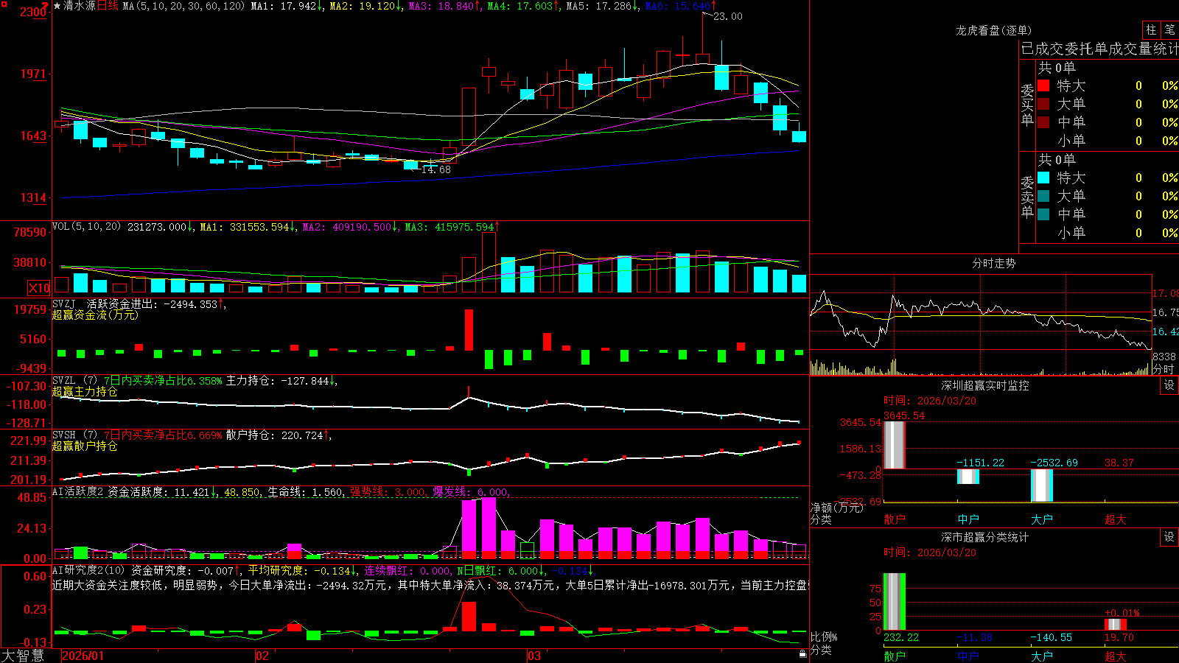Click 散户持仓: 220.724 value

point(278,435)
